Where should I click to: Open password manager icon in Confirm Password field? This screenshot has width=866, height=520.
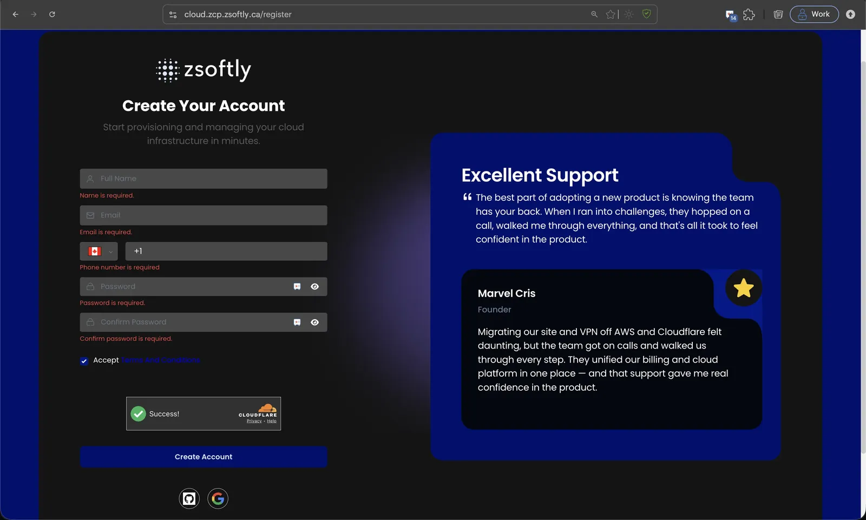(297, 322)
